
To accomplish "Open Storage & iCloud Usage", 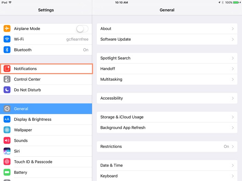I will tap(122, 117).
